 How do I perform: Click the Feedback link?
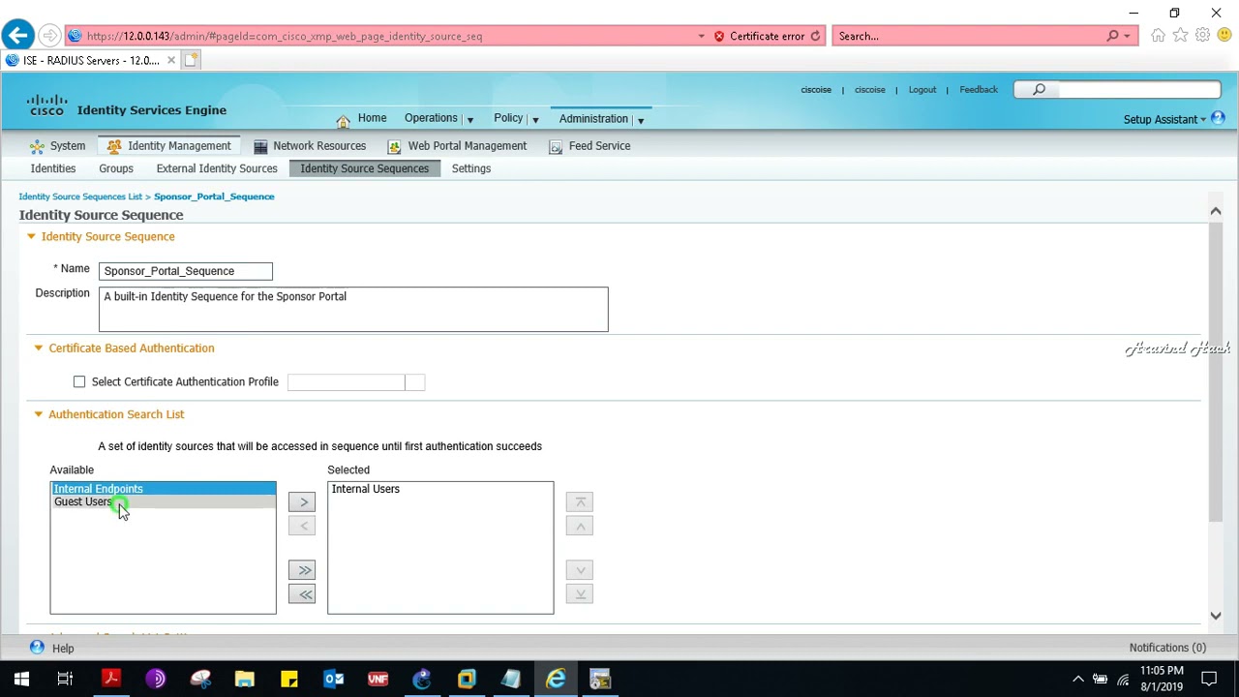(x=979, y=90)
